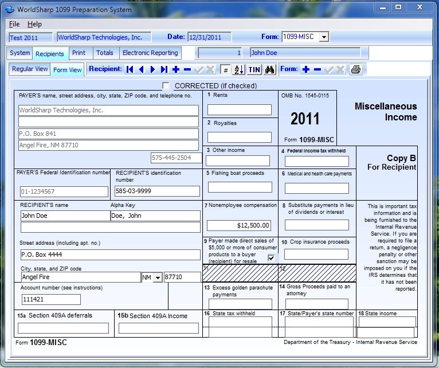Expand the NM state dropdown

[x=158, y=277]
